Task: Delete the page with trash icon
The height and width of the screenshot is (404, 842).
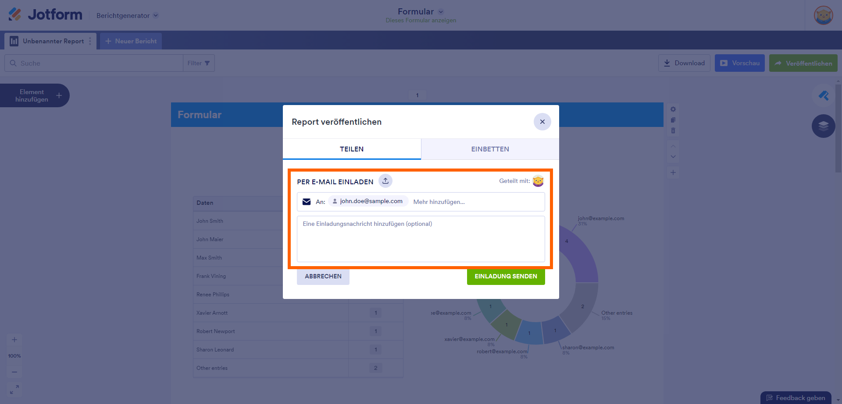Action: (x=673, y=130)
